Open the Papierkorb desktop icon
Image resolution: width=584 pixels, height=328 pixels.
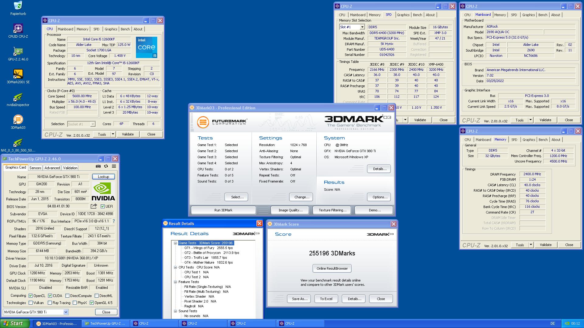(18, 8)
